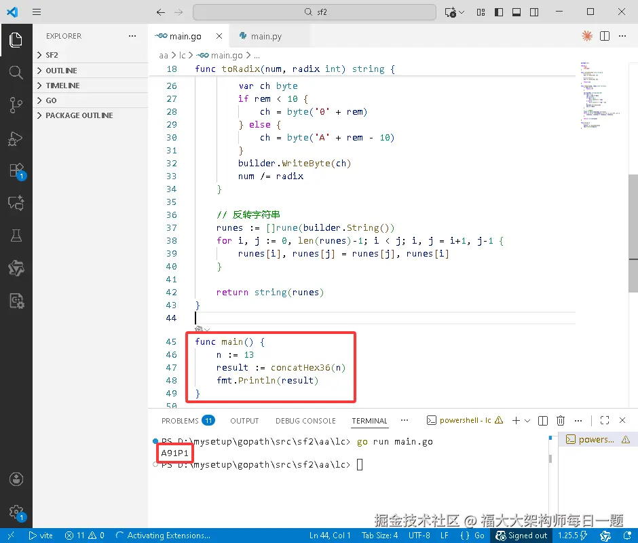Open Customize Layout control

pos(481,12)
